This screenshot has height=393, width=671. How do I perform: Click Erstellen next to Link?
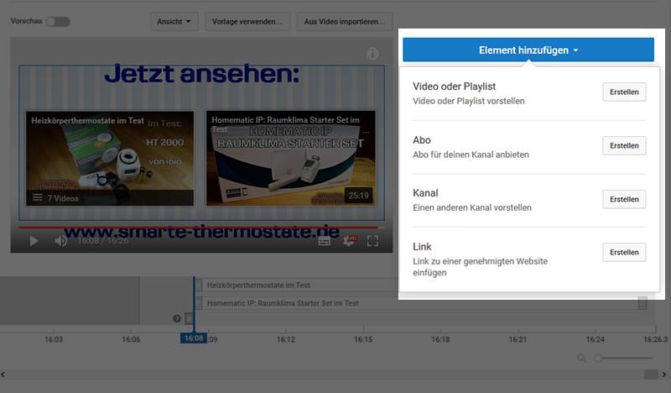tap(624, 252)
